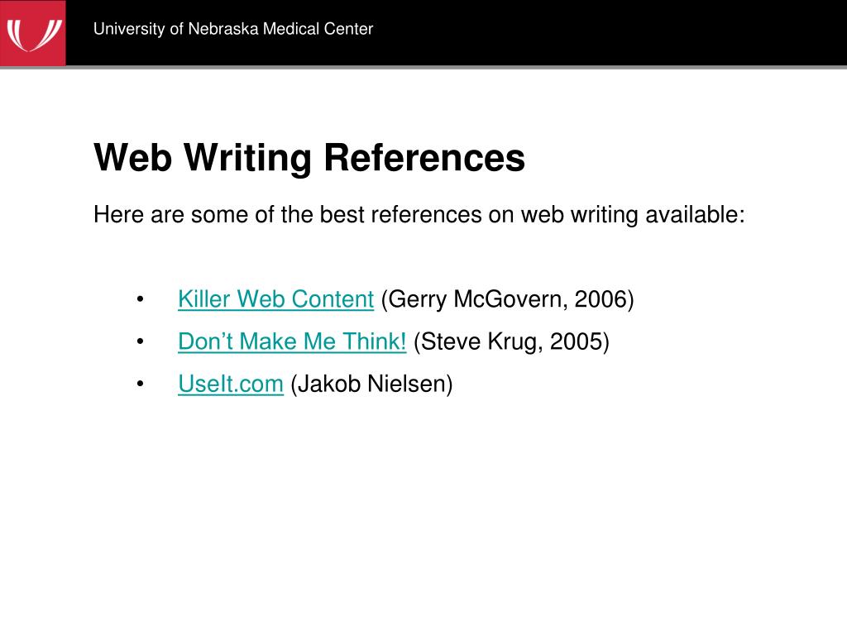Click the bullet before Don't Make Me Think!
This screenshot has height=635, width=847.
coord(141,341)
